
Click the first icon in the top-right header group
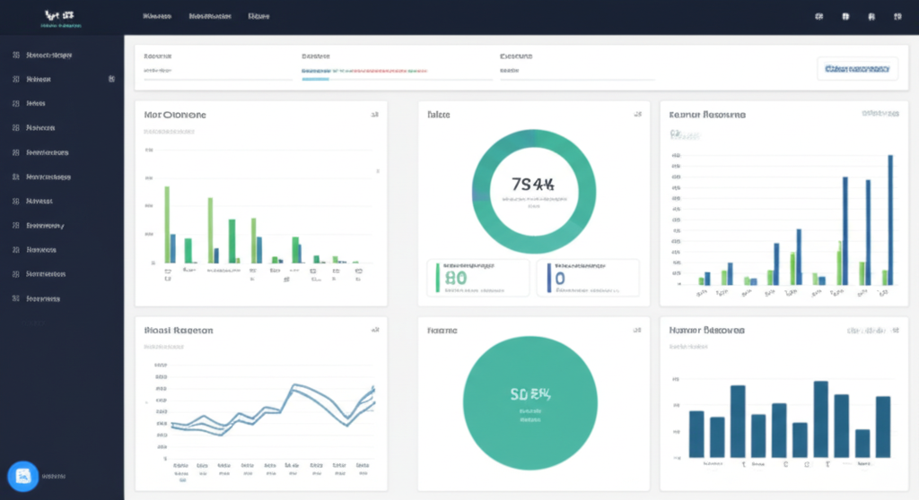(818, 17)
